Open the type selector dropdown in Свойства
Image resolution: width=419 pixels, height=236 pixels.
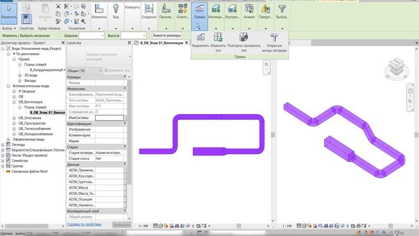(x=130, y=56)
